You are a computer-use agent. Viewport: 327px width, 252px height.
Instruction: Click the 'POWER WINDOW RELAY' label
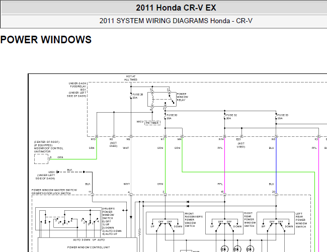183,97
